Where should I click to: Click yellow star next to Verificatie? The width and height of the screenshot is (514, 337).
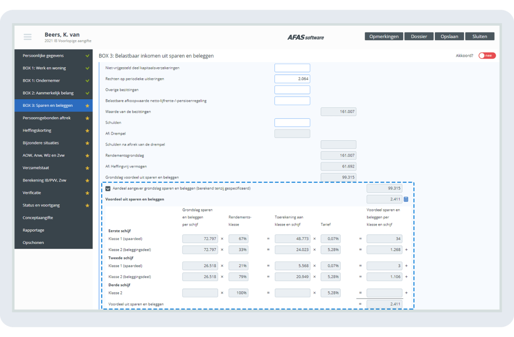(x=87, y=193)
